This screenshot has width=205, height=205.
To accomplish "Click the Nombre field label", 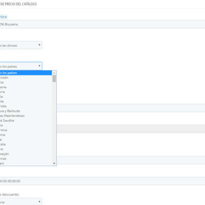I will point(4,17).
